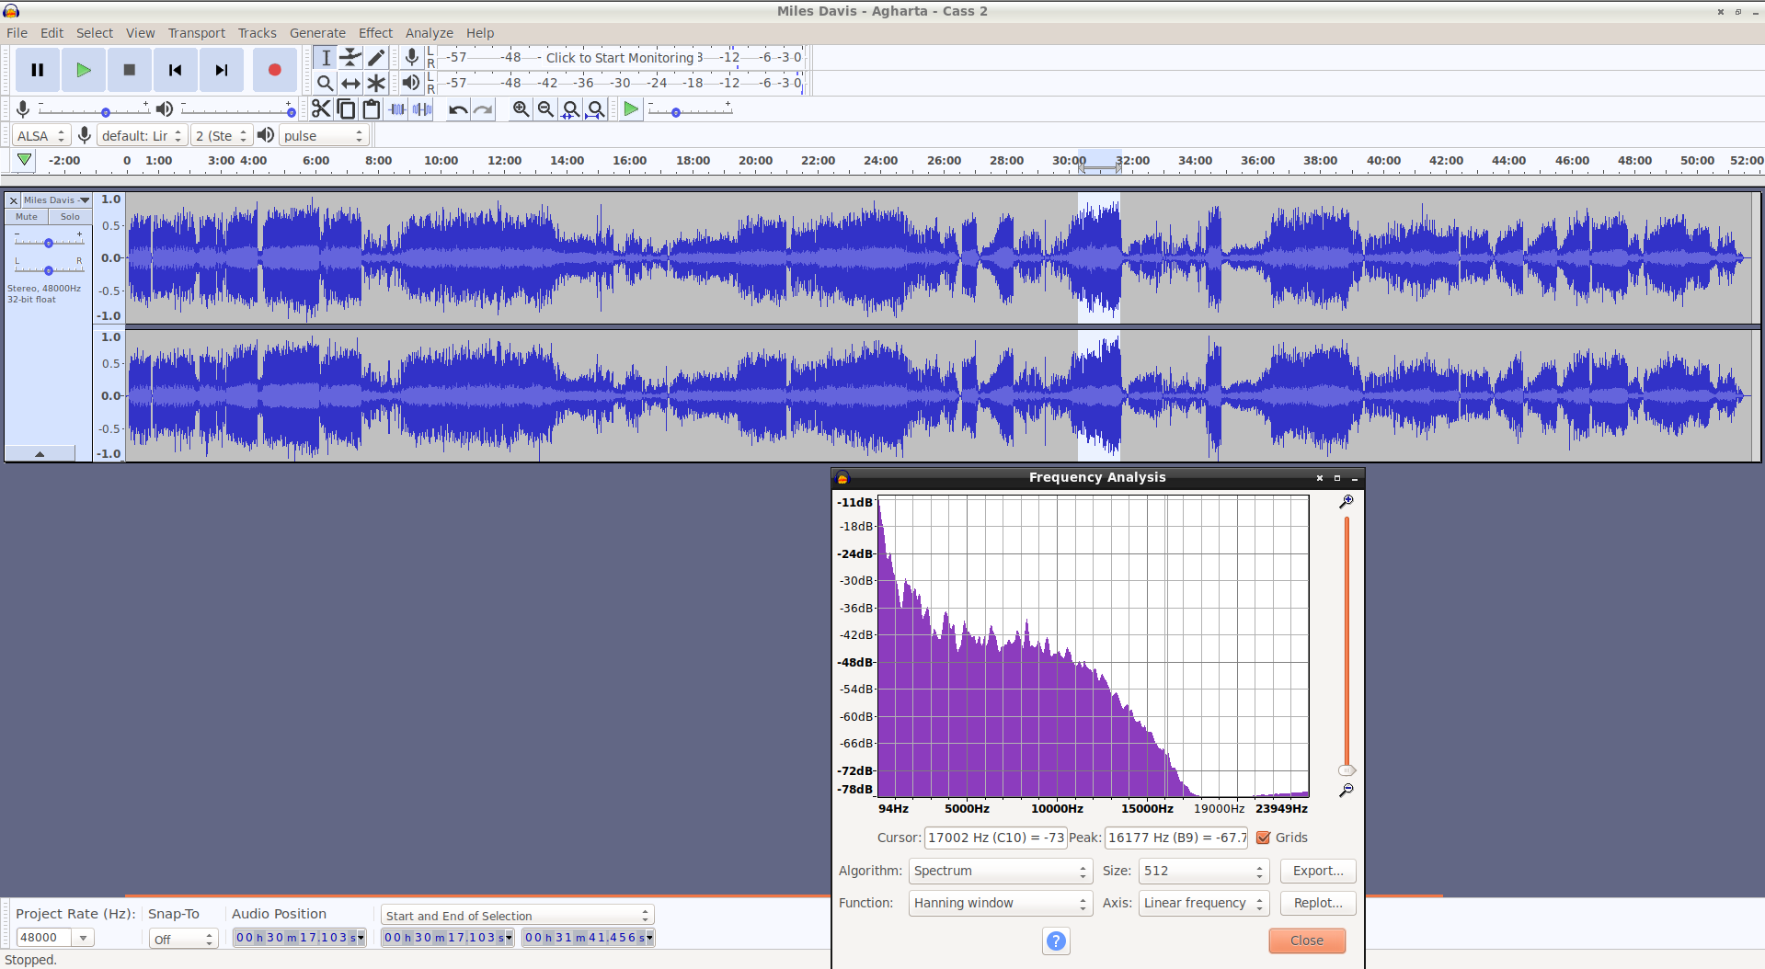Select the Multi-Tool (asterisk) mode
The width and height of the screenshot is (1765, 969).
coord(376,84)
